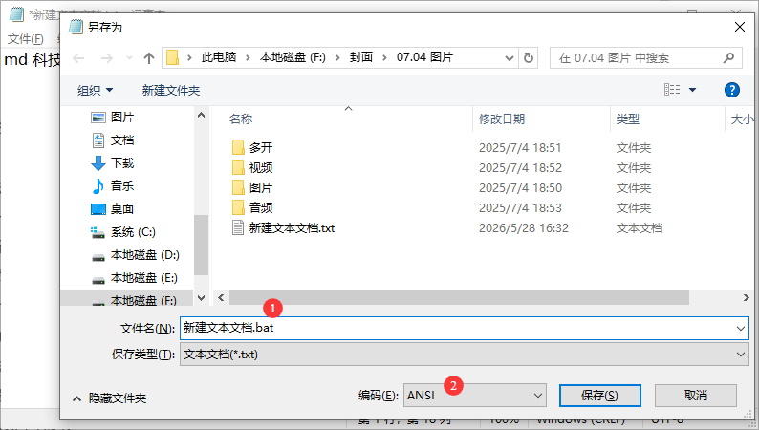The width and height of the screenshot is (759, 430).
Task: Select 图片 in the navigation pane
Action: pyautogui.click(x=122, y=117)
